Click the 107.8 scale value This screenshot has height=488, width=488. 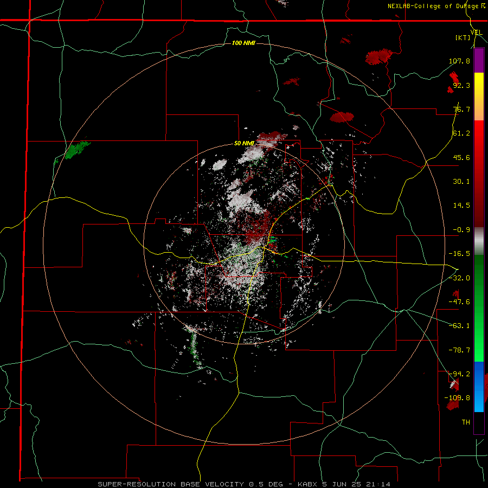(459, 61)
